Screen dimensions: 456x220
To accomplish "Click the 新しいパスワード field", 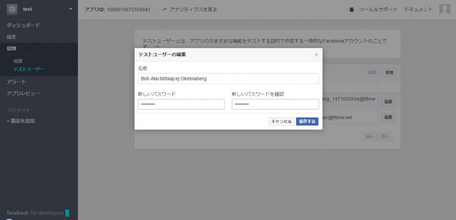I will click(181, 104).
